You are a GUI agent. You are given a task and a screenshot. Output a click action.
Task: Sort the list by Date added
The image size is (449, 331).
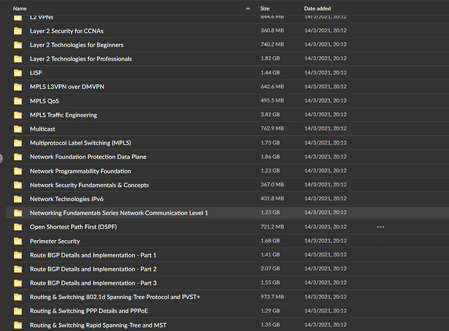point(317,9)
